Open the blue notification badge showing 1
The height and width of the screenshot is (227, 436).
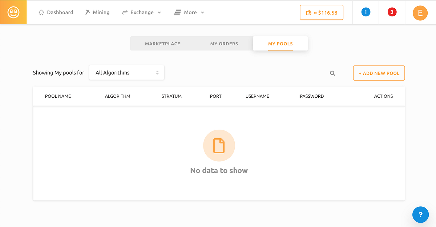pos(366,12)
